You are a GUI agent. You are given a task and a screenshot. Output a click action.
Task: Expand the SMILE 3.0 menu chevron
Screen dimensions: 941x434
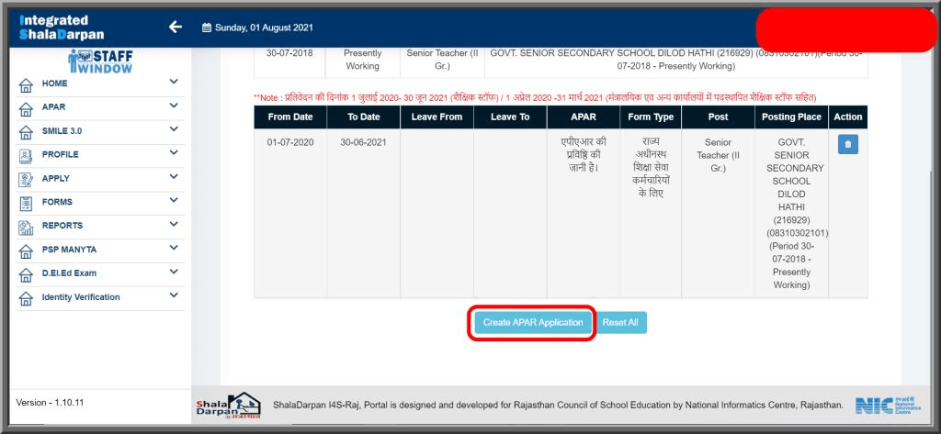174,129
